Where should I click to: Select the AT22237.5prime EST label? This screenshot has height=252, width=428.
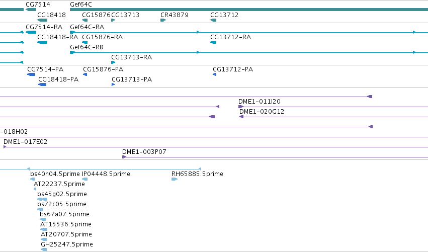(x=59, y=184)
